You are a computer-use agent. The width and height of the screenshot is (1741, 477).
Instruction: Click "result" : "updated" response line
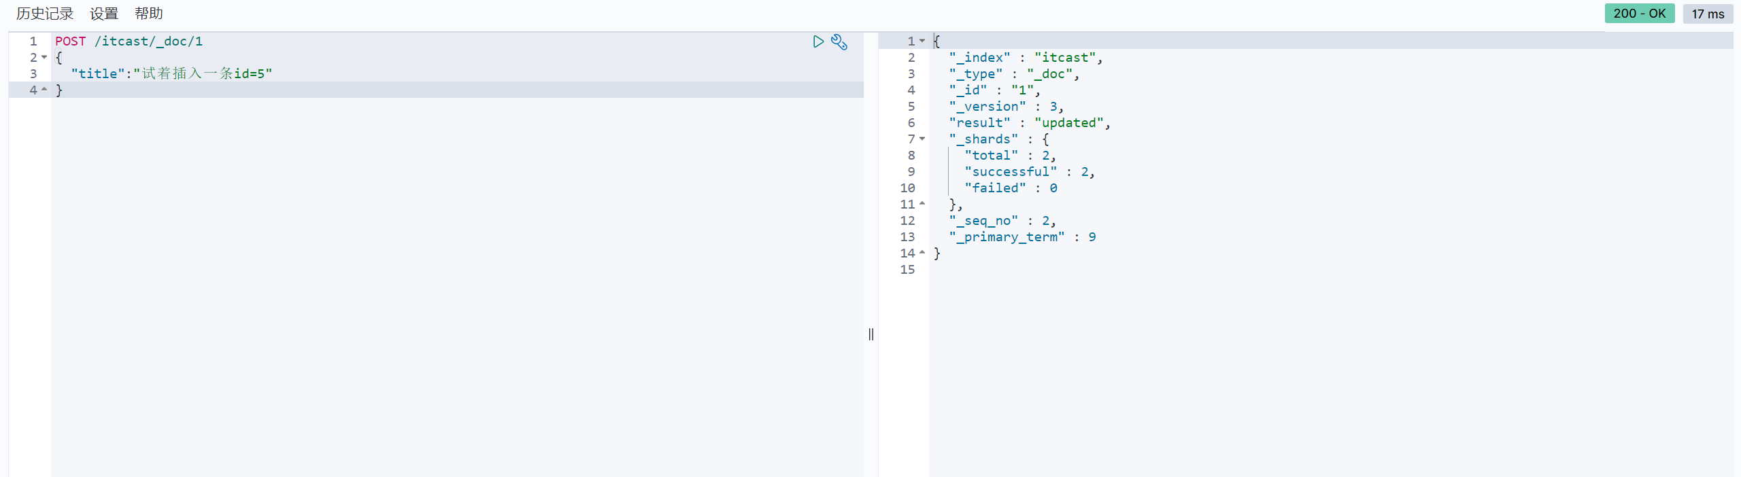tap(1030, 123)
